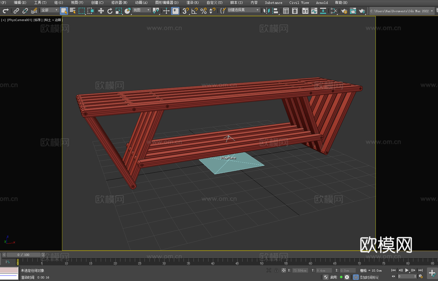Activate the Select and Move tool
This screenshot has height=281, width=438.
click(101, 11)
